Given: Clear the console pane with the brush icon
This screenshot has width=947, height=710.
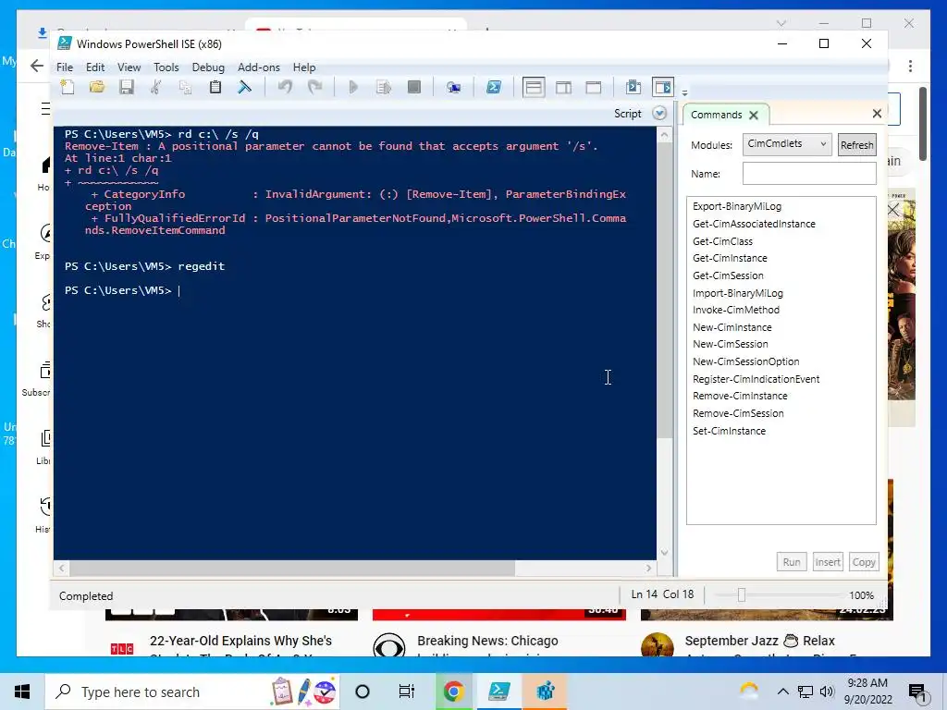Looking at the screenshot, I should [244, 87].
